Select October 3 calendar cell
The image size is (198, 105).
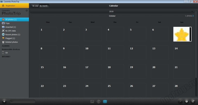[93, 34]
